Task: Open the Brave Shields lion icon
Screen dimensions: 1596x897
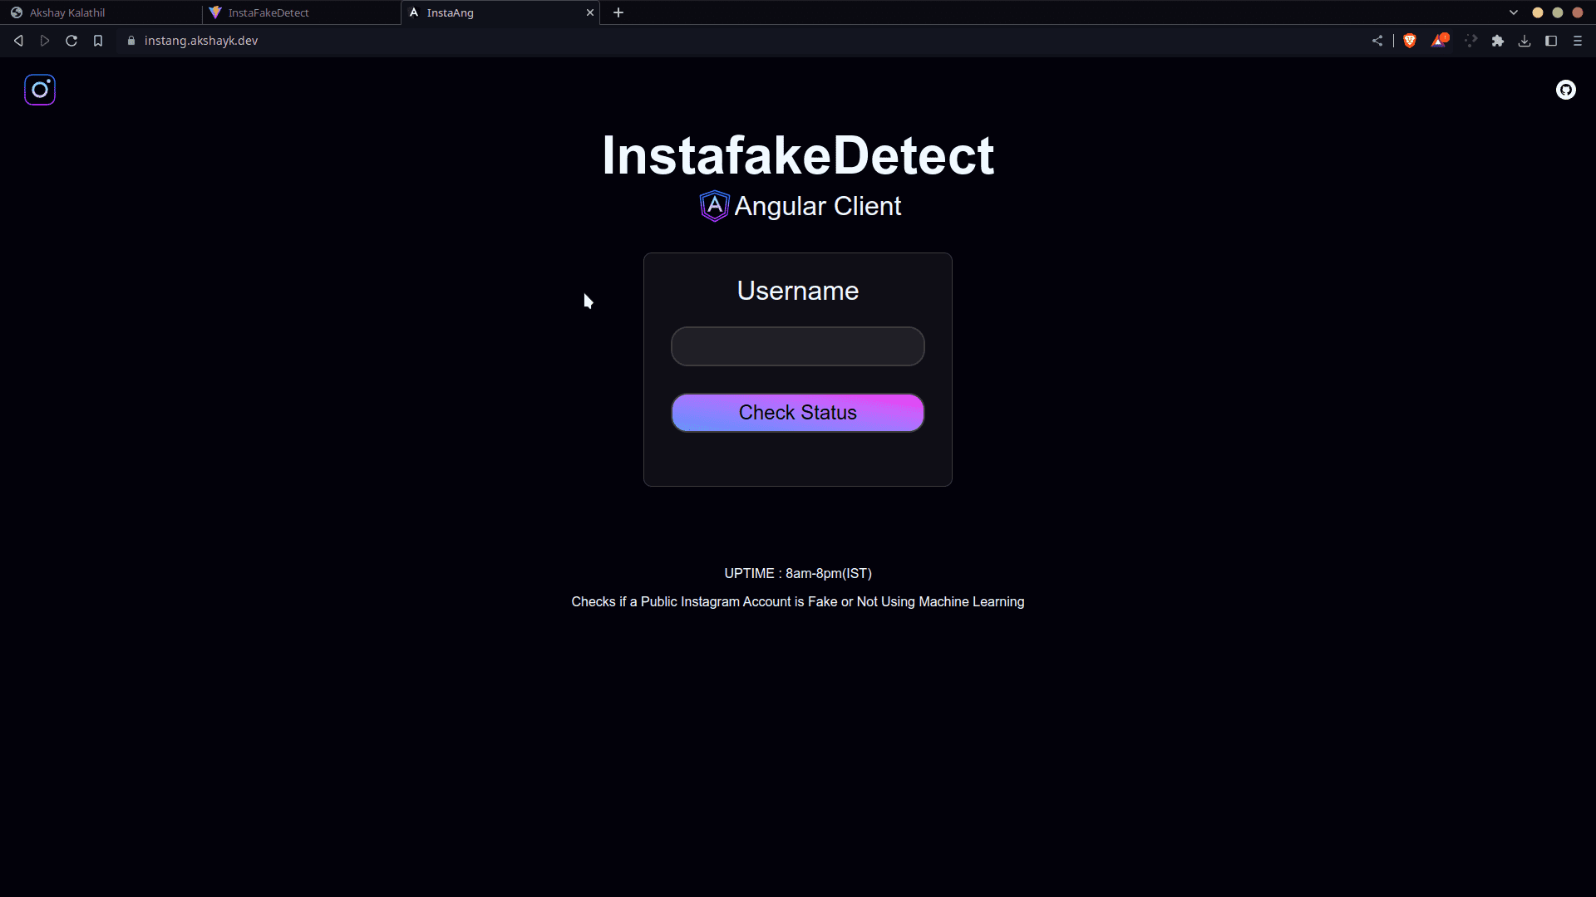Action: pyautogui.click(x=1410, y=41)
